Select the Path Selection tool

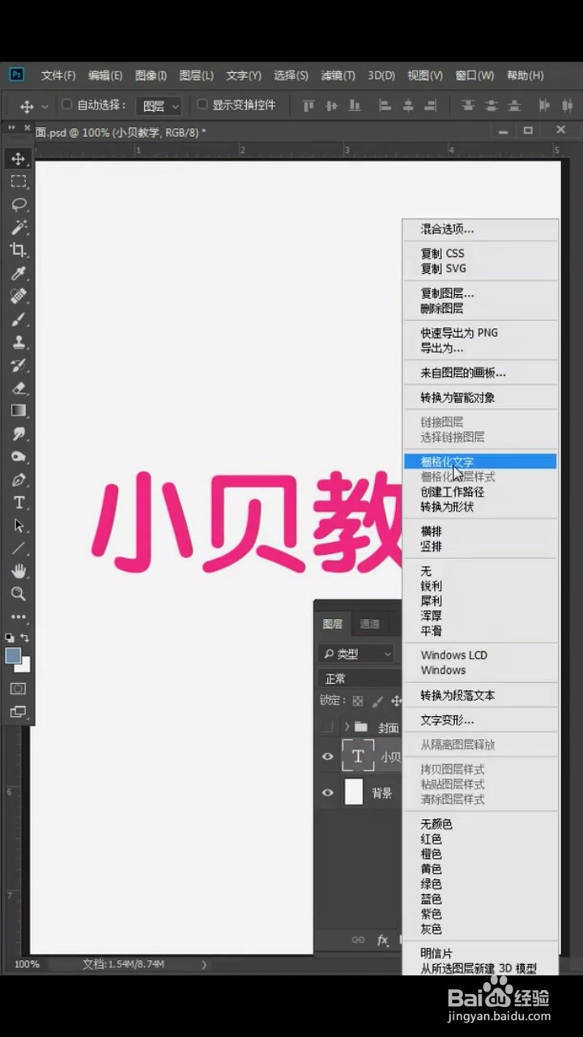(x=19, y=526)
